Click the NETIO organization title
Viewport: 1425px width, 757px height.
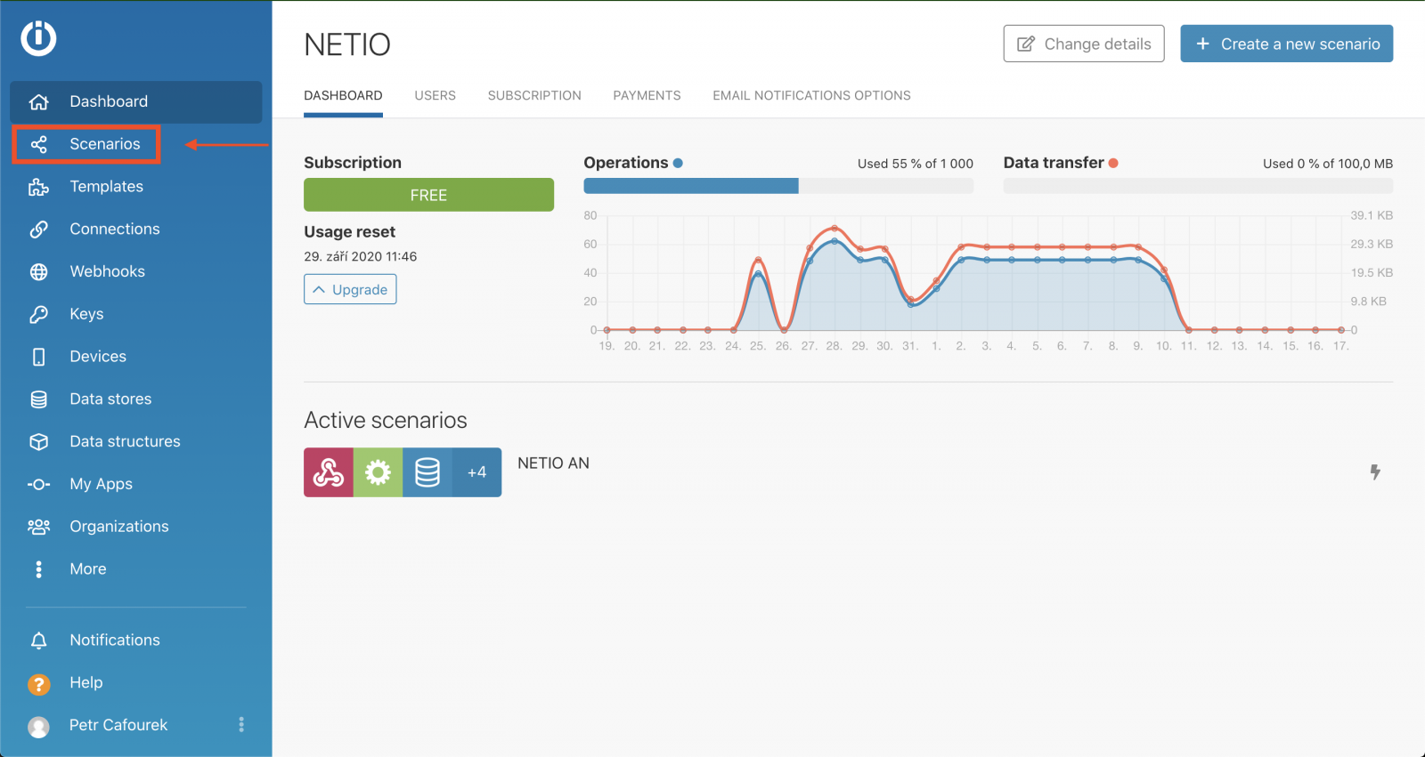(x=347, y=44)
